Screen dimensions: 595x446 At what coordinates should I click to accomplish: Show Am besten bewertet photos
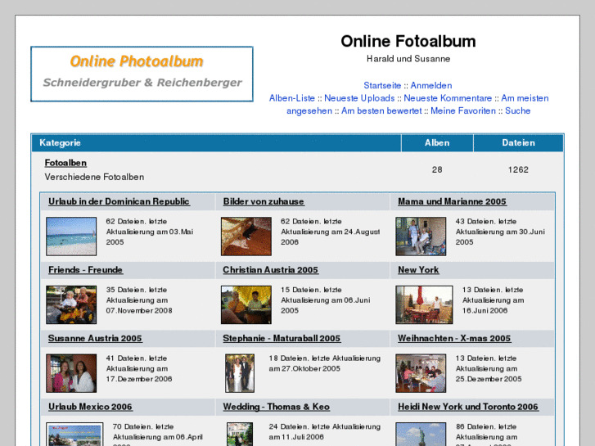click(x=381, y=110)
